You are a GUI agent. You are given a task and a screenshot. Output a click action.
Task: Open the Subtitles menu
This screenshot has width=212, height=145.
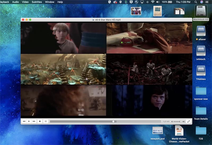point(37,2)
